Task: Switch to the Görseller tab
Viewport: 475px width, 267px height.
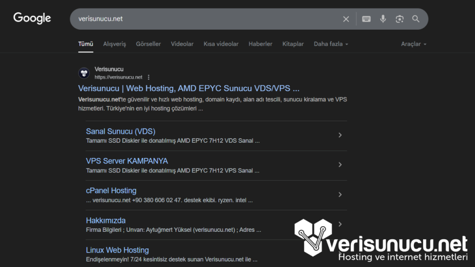Action: [148, 44]
